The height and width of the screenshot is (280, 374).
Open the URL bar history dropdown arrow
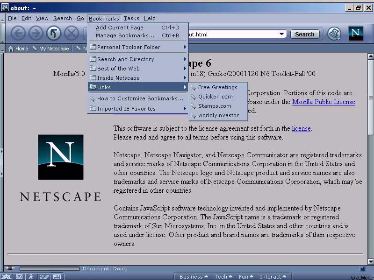click(x=281, y=34)
